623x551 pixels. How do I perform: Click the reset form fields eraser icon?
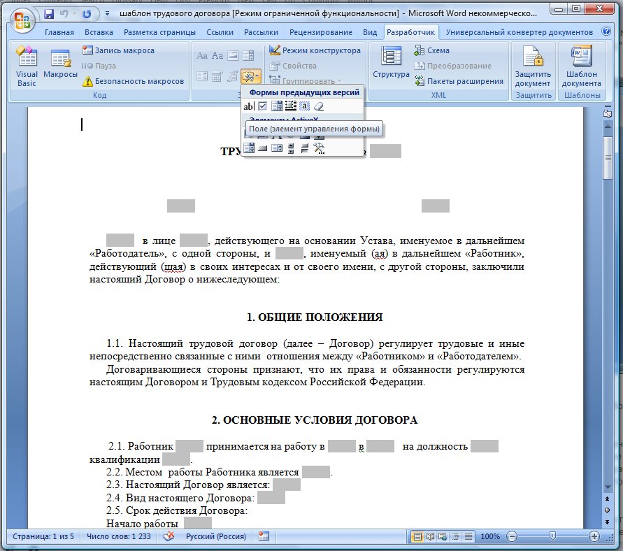pos(319,106)
